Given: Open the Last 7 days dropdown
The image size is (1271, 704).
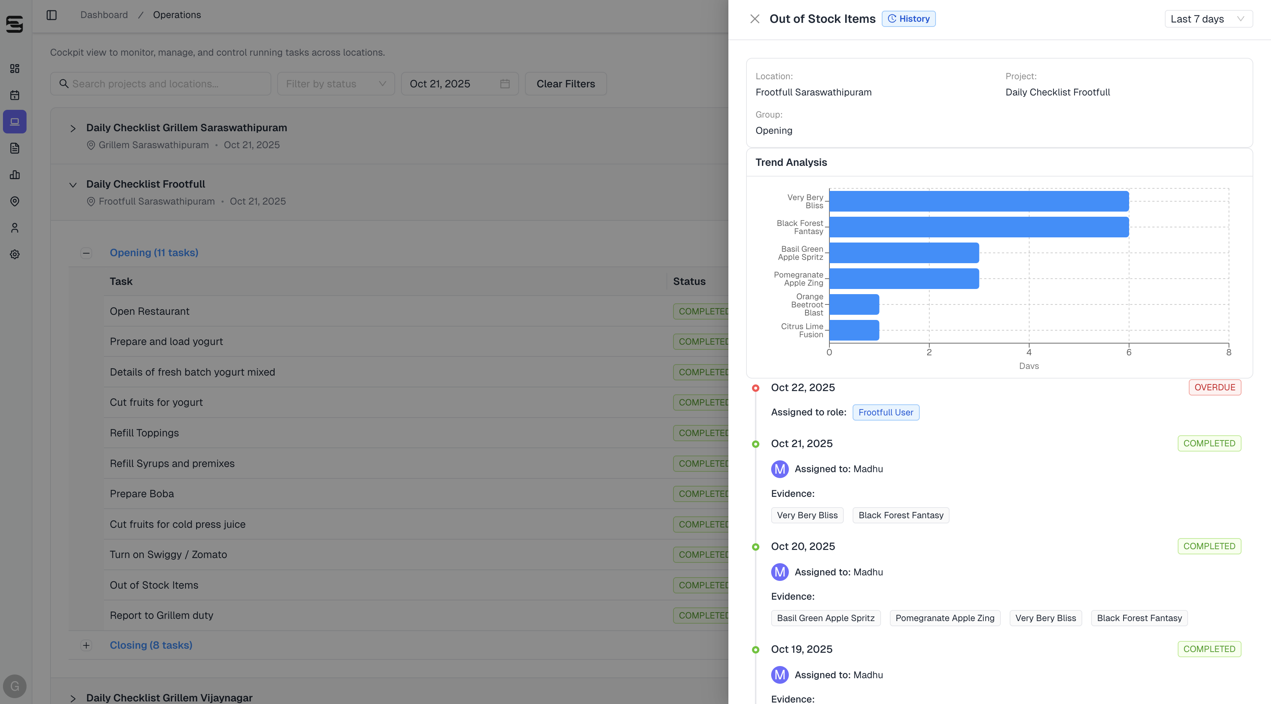Looking at the screenshot, I should pos(1208,19).
